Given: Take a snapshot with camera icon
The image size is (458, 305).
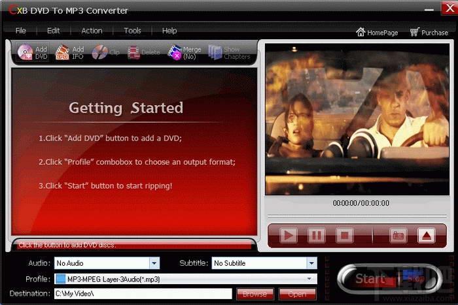Looking at the screenshot, I should click(398, 235).
